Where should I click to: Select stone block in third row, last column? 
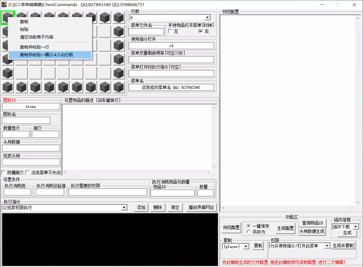pos(119,46)
